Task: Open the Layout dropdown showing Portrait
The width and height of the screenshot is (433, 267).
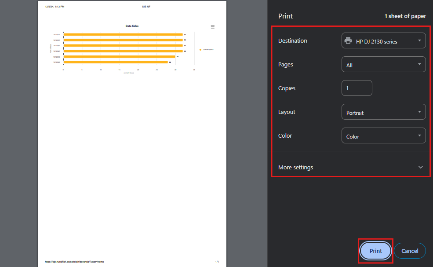Action: 383,112
